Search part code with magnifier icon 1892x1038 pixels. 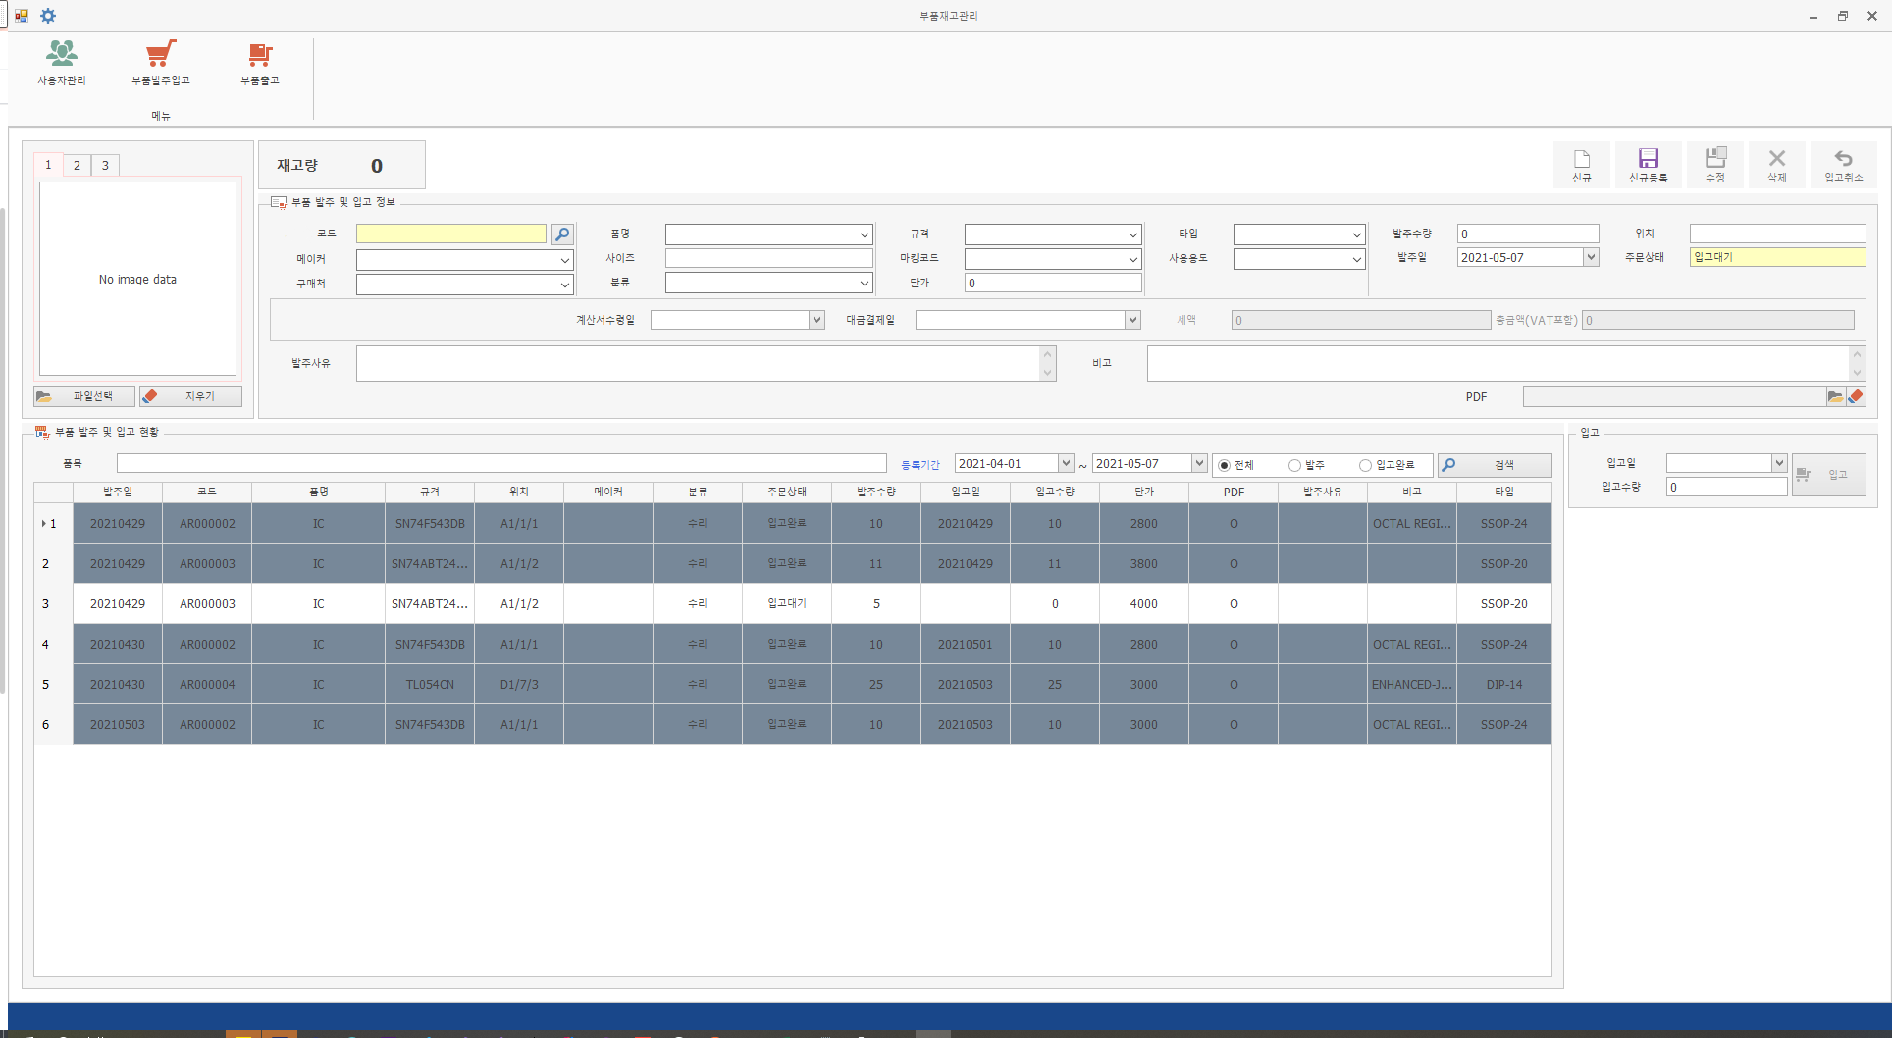pos(562,234)
